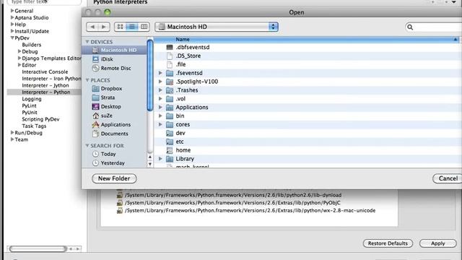Viewport: 462px width, 260px height.
Task: Go forward in the Open dialog
Action: (x=104, y=27)
